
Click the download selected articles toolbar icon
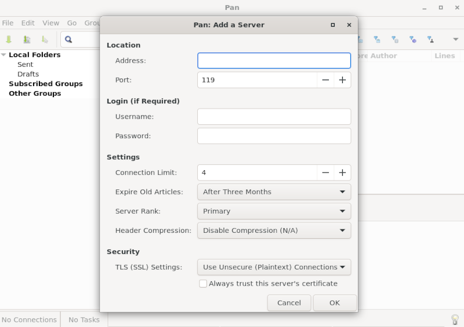pos(45,39)
